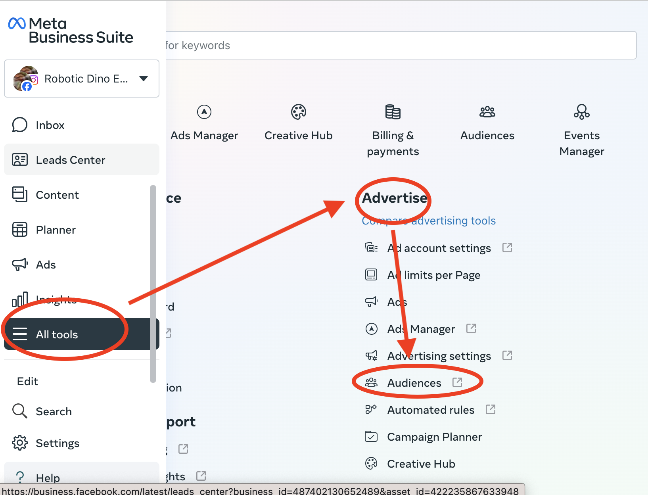Click the sidebar vertical scrollbar
Screen dimensions: 648x495
point(153,284)
